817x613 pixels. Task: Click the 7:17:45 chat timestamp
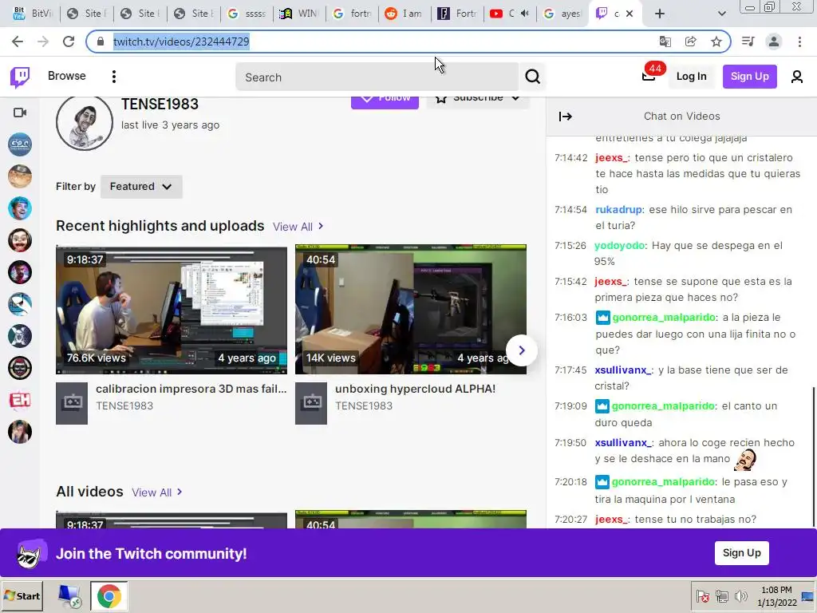570,370
